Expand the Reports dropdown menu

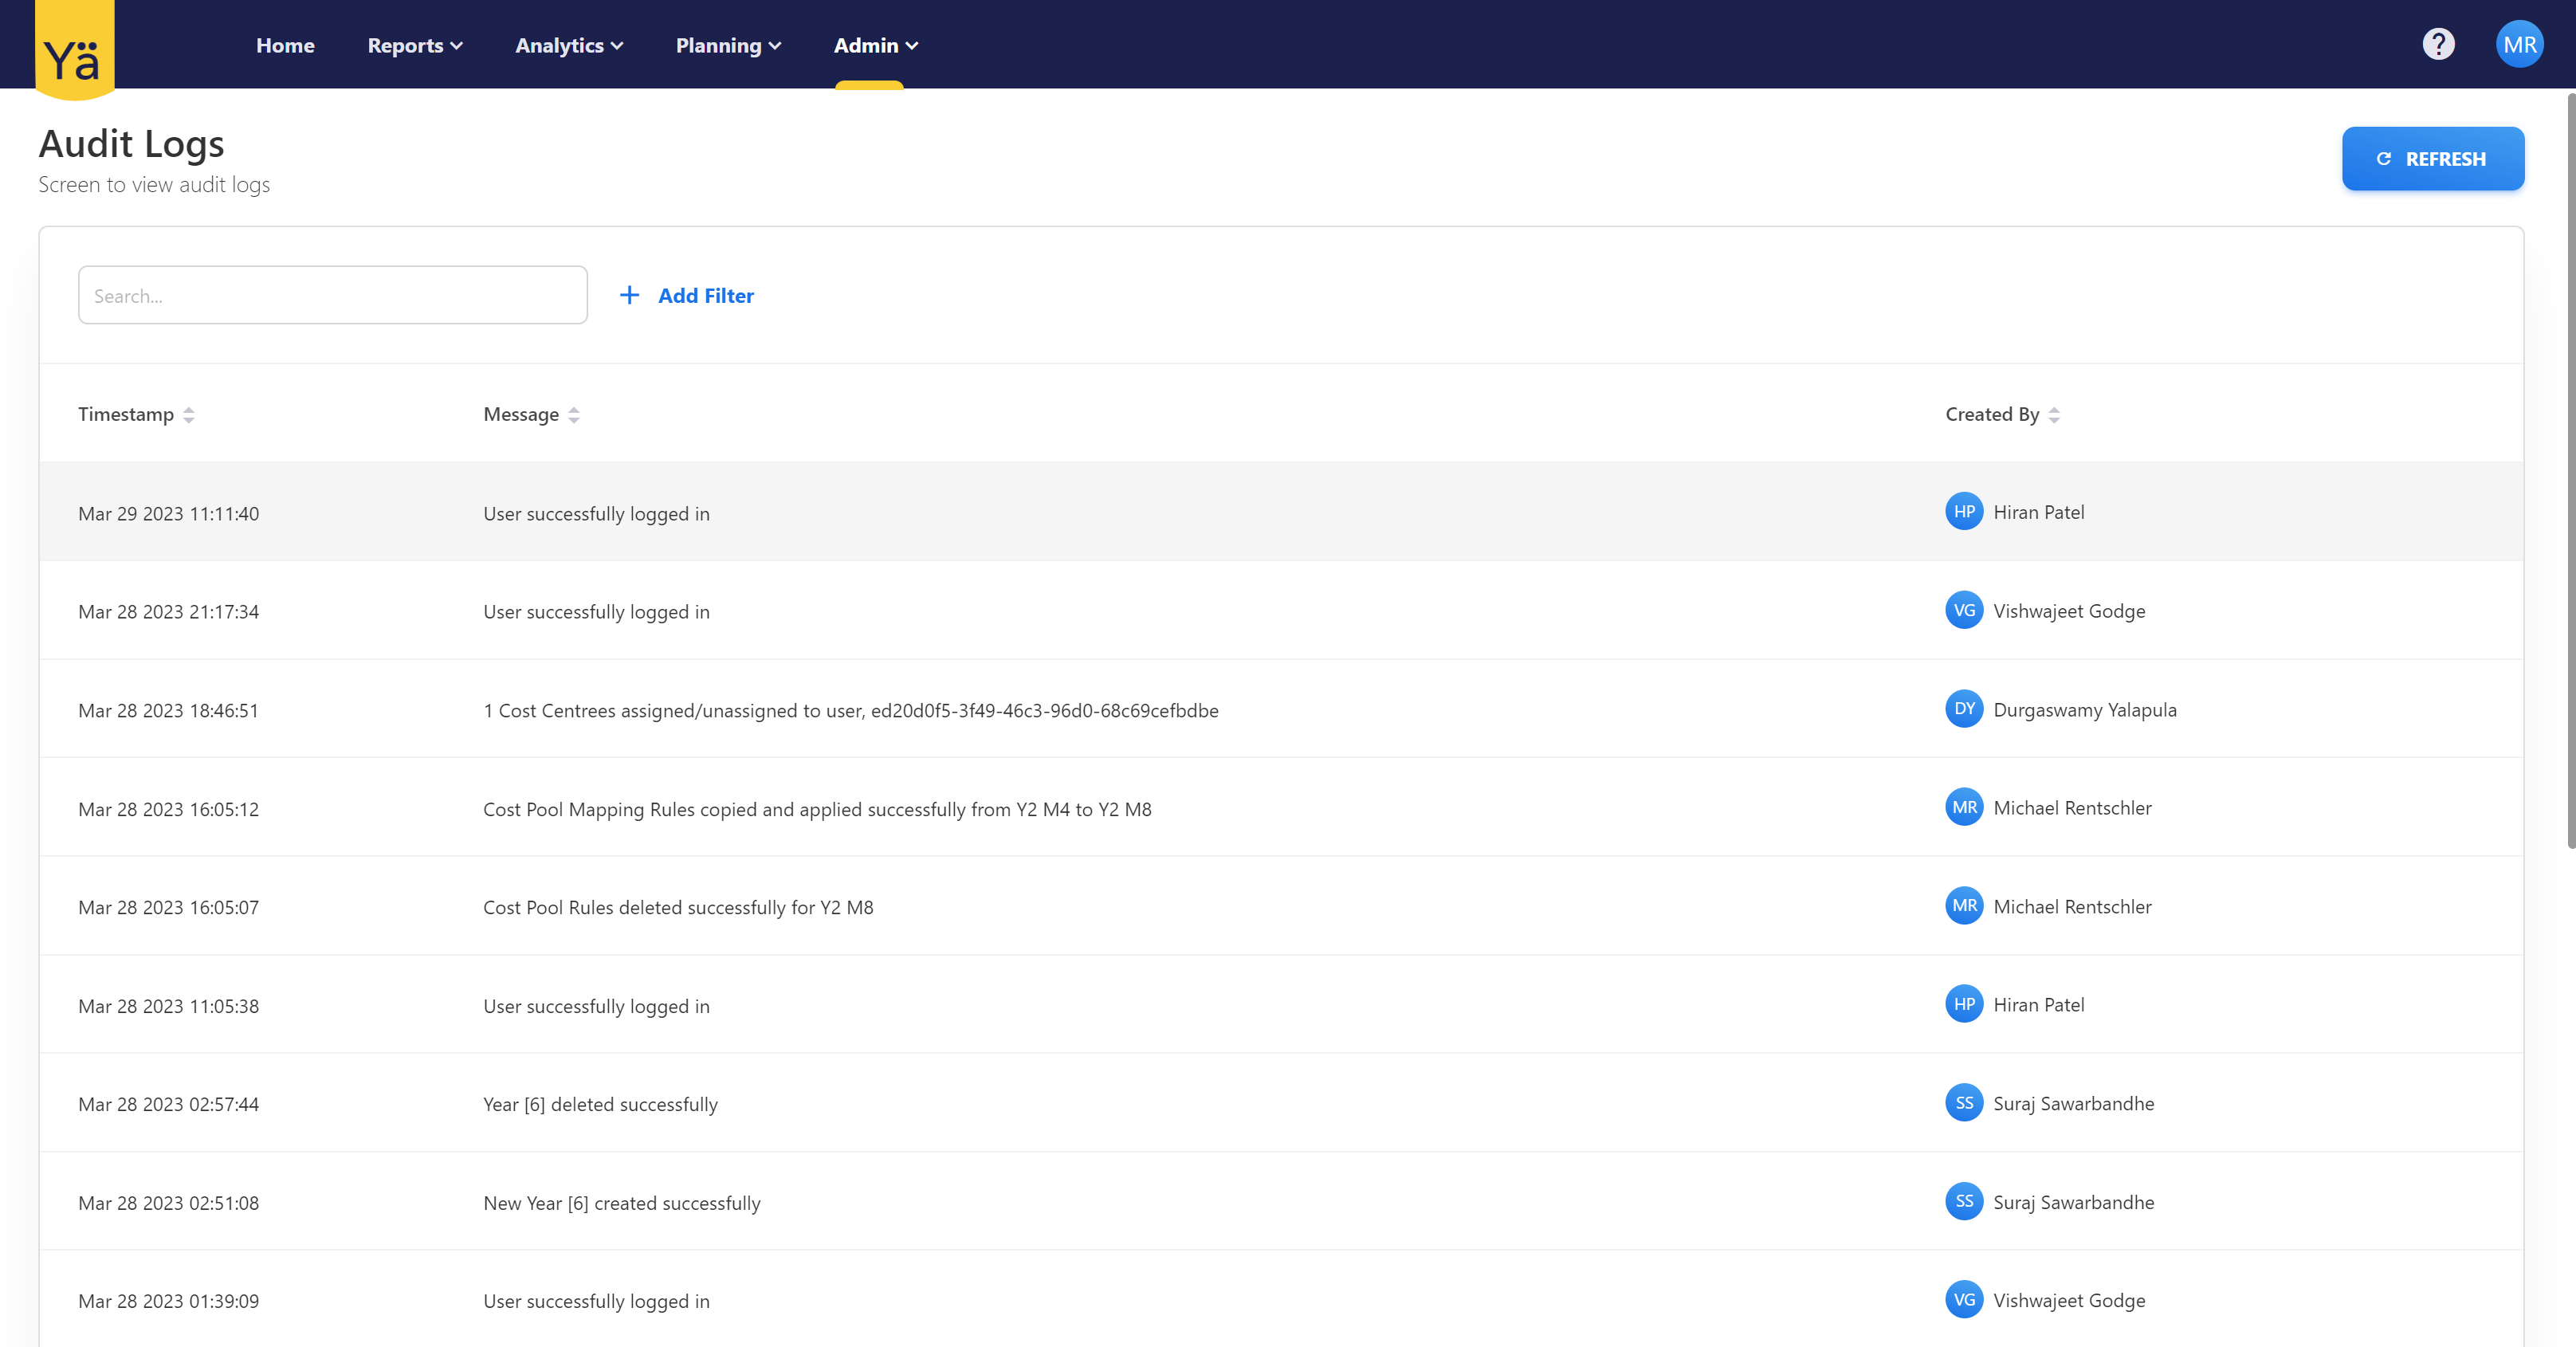[415, 46]
